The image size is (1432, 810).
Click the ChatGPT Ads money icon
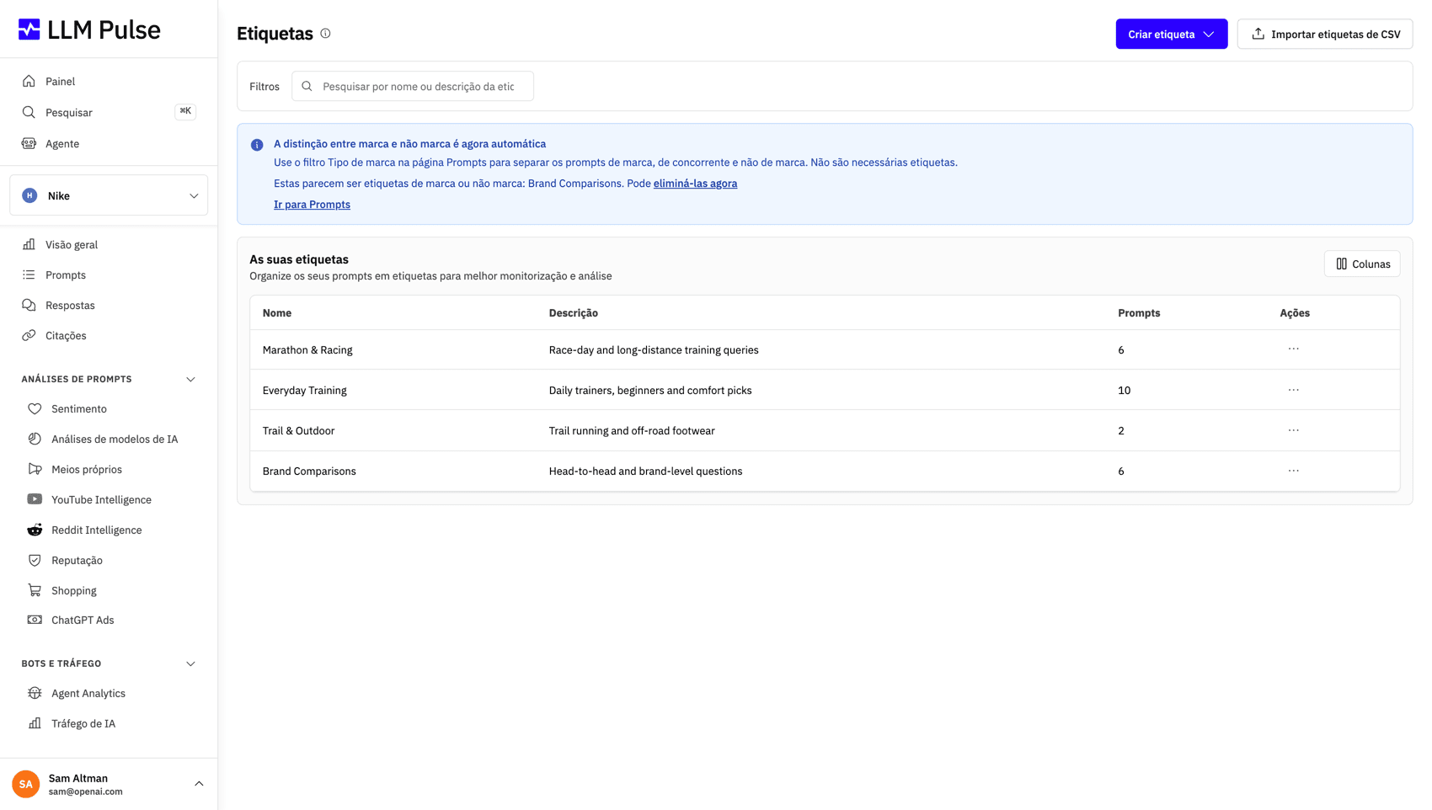35,620
